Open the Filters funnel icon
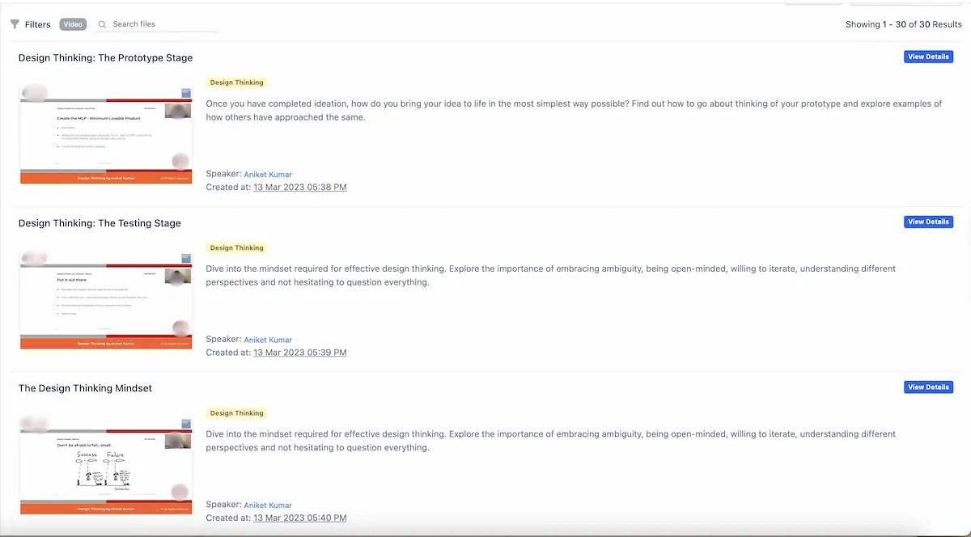Screen dimensions: 971x537 coord(15,24)
